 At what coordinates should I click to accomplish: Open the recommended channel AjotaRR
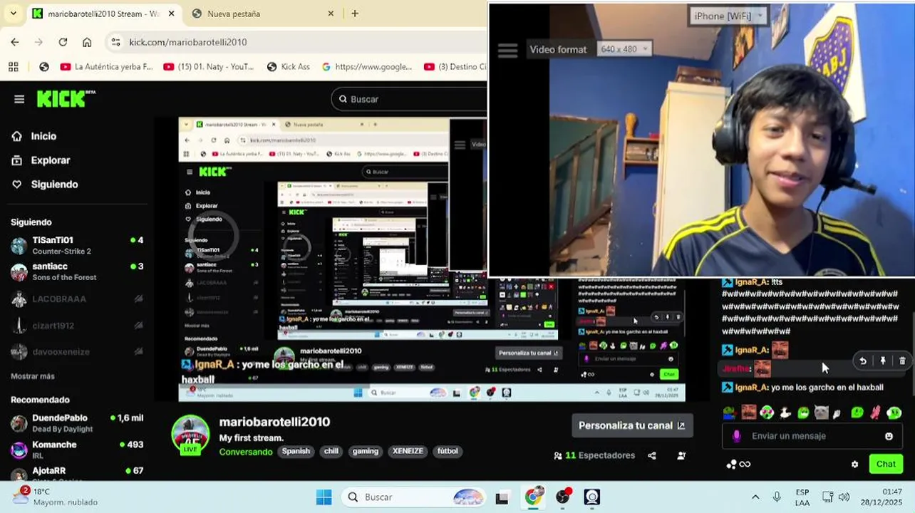(77, 473)
